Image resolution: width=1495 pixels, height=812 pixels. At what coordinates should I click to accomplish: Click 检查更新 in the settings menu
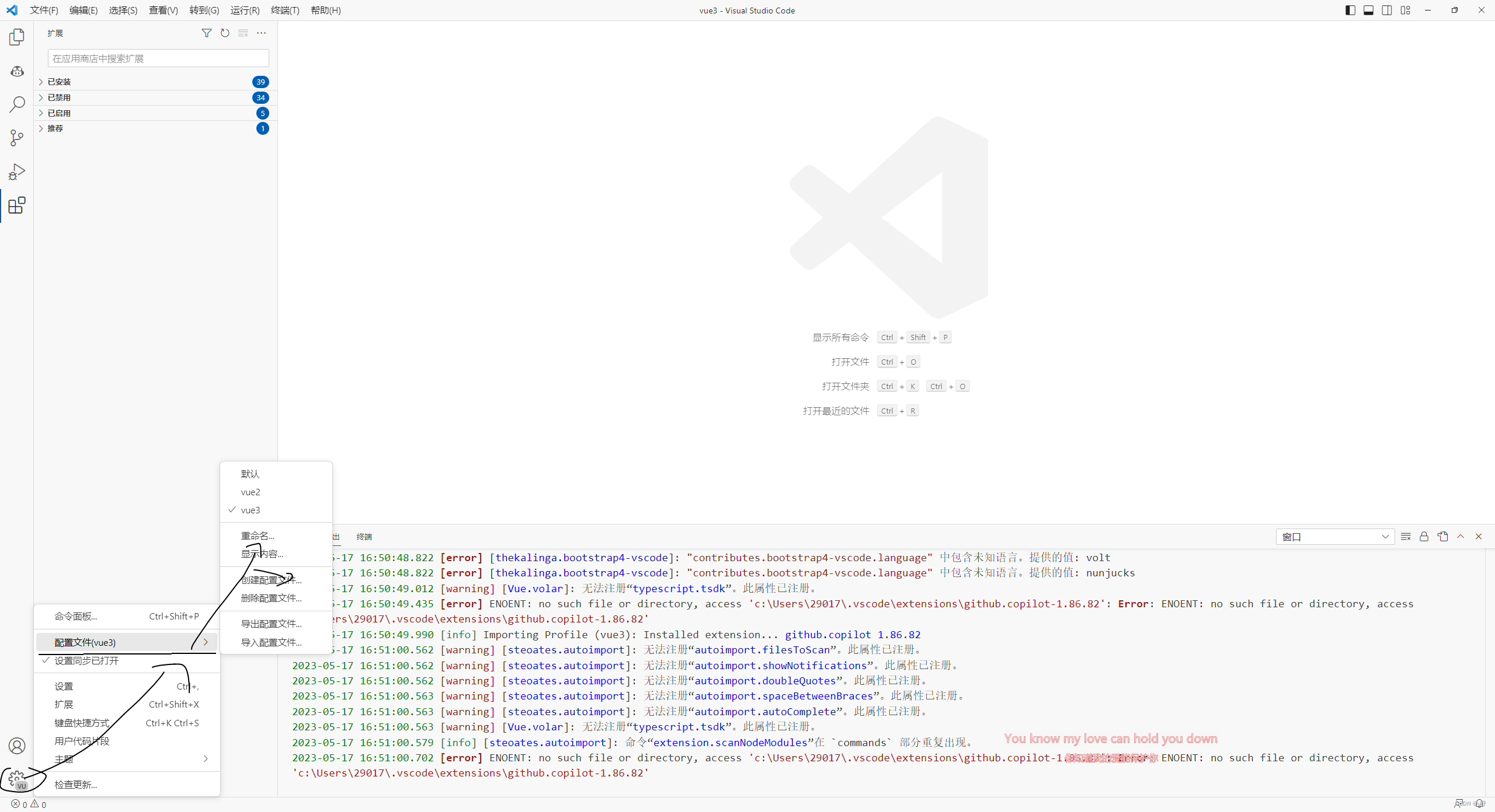pyautogui.click(x=76, y=785)
